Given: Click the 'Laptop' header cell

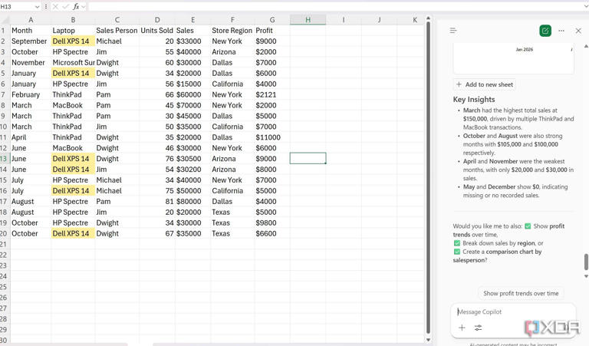Looking at the screenshot, I should 73,31.
